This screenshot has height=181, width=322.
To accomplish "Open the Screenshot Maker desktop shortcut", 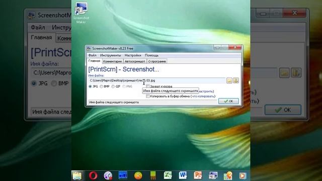I will click(x=81, y=13).
